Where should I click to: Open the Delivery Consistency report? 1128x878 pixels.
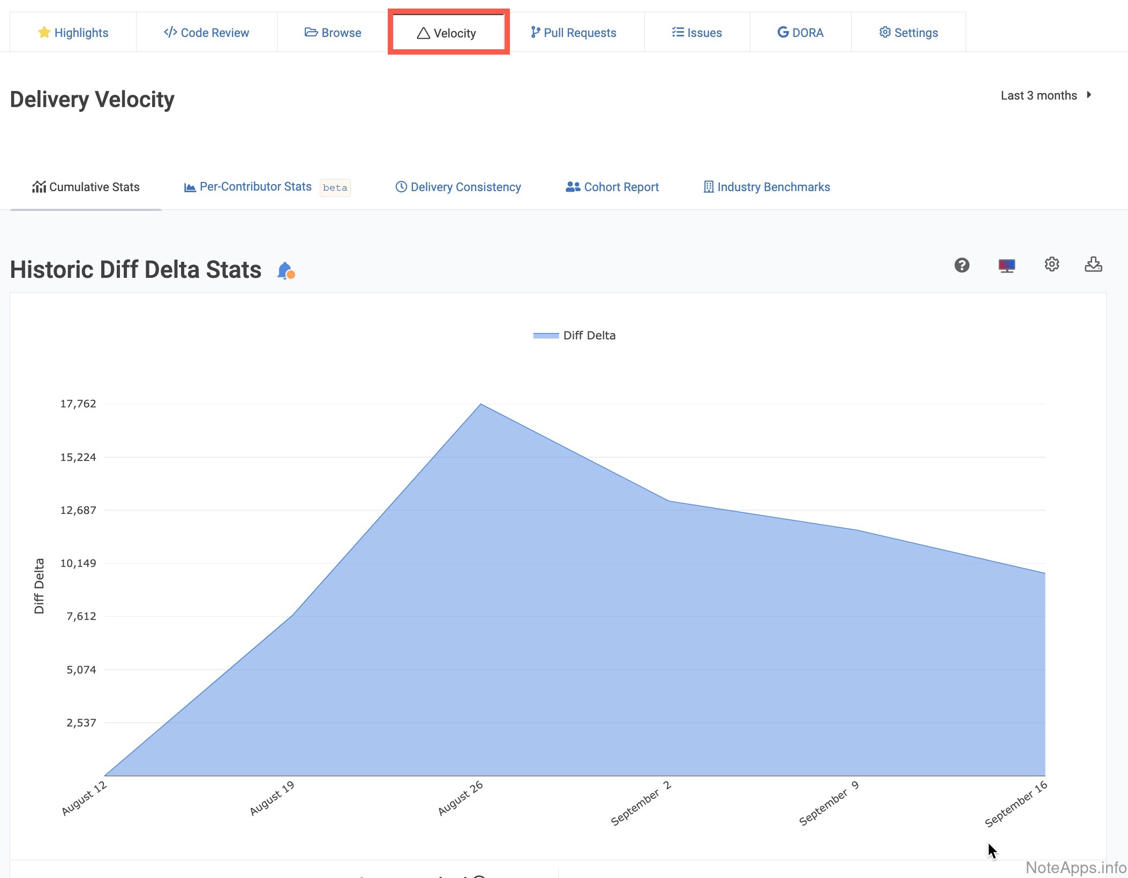(x=458, y=187)
